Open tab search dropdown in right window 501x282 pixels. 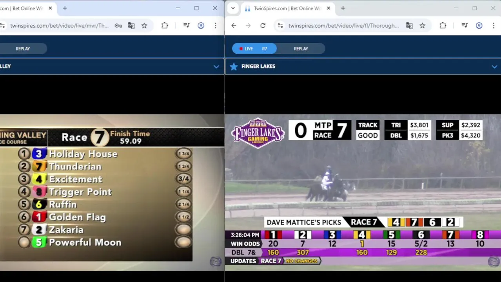pos(233,8)
